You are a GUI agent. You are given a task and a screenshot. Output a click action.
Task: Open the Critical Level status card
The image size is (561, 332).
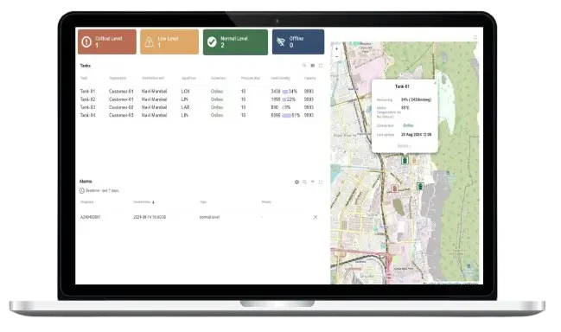pyautogui.click(x=107, y=41)
